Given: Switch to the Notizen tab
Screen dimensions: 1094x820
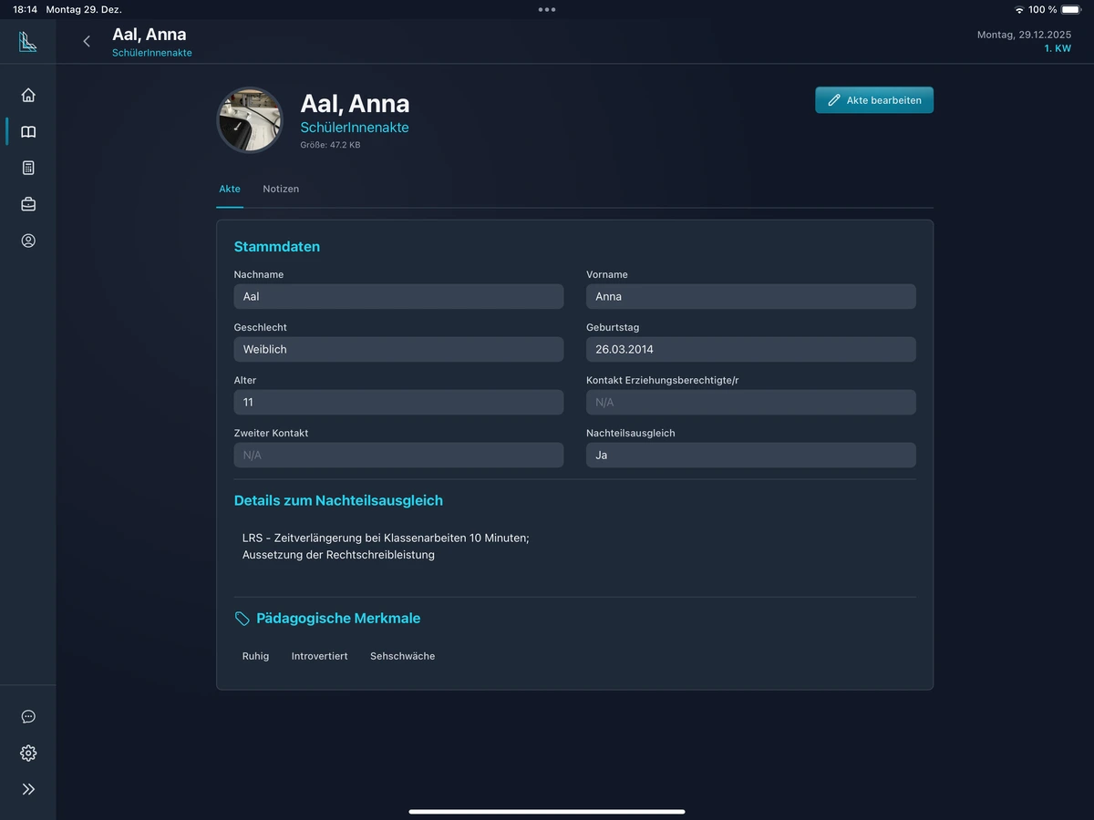Looking at the screenshot, I should click(x=281, y=189).
